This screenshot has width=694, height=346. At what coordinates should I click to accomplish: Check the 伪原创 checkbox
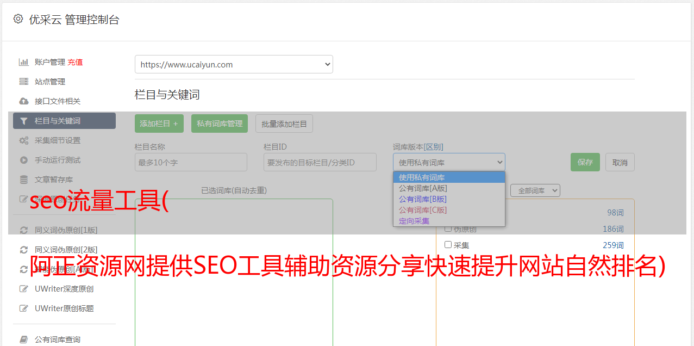coord(448,228)
